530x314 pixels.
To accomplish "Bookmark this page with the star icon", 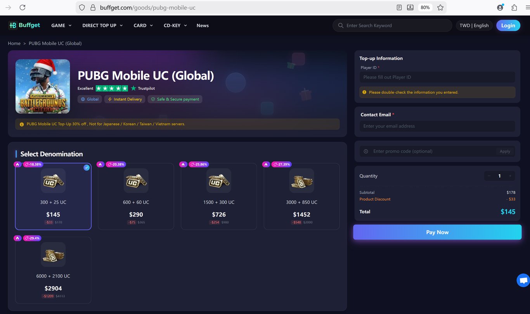I will point(440,7).
